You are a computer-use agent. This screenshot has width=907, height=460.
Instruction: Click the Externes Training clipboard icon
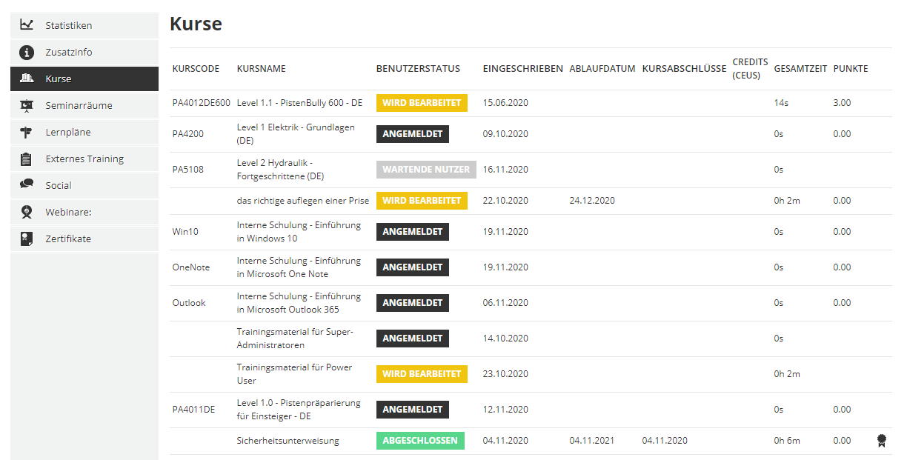coord(27,159)
